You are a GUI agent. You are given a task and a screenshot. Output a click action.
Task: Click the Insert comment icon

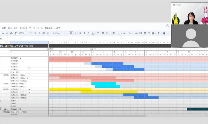click(x=141, y=33)
